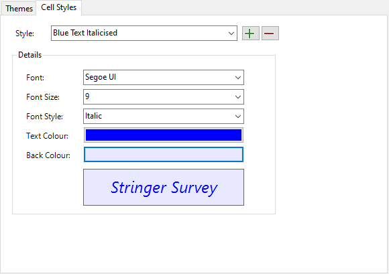Click the 'Details' group heading
Image resolution: width=389 pixels, height=274 pixels.
[30, 55]
